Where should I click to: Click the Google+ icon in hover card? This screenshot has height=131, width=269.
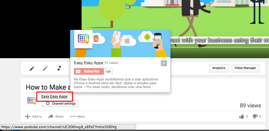(164, 63)
